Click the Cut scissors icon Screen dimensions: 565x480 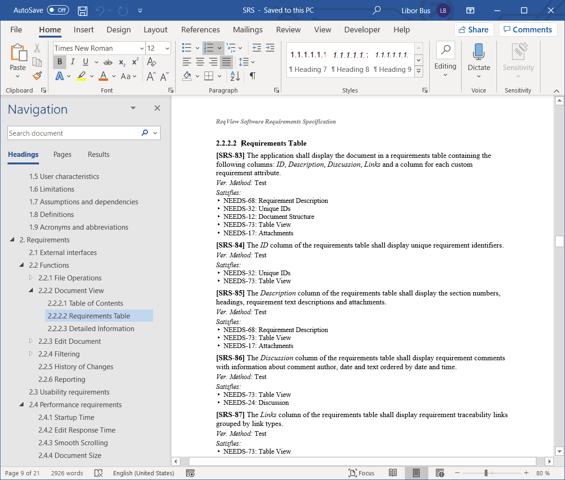pyautogui.click(x=37, y=48)
